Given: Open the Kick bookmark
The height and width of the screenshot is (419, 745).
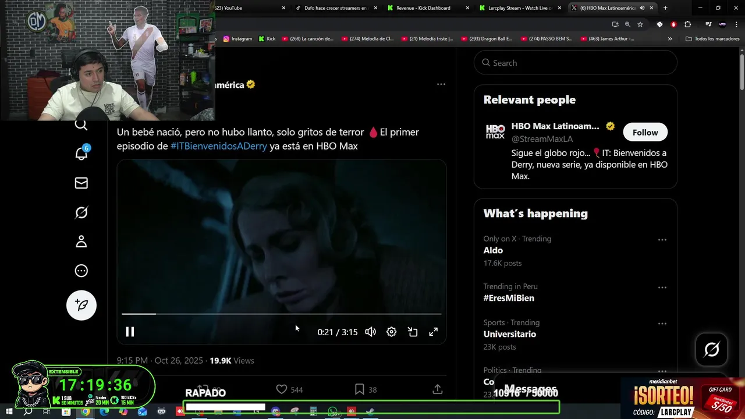Looking at the screenshot, I should pos(267,39).
